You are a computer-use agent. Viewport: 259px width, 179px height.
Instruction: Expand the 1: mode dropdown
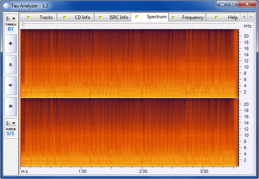pos(10,123)
